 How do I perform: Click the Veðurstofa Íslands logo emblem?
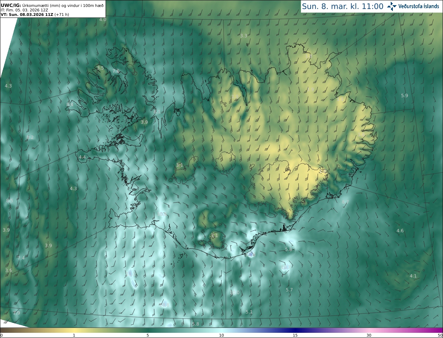[x=392, y=6]
